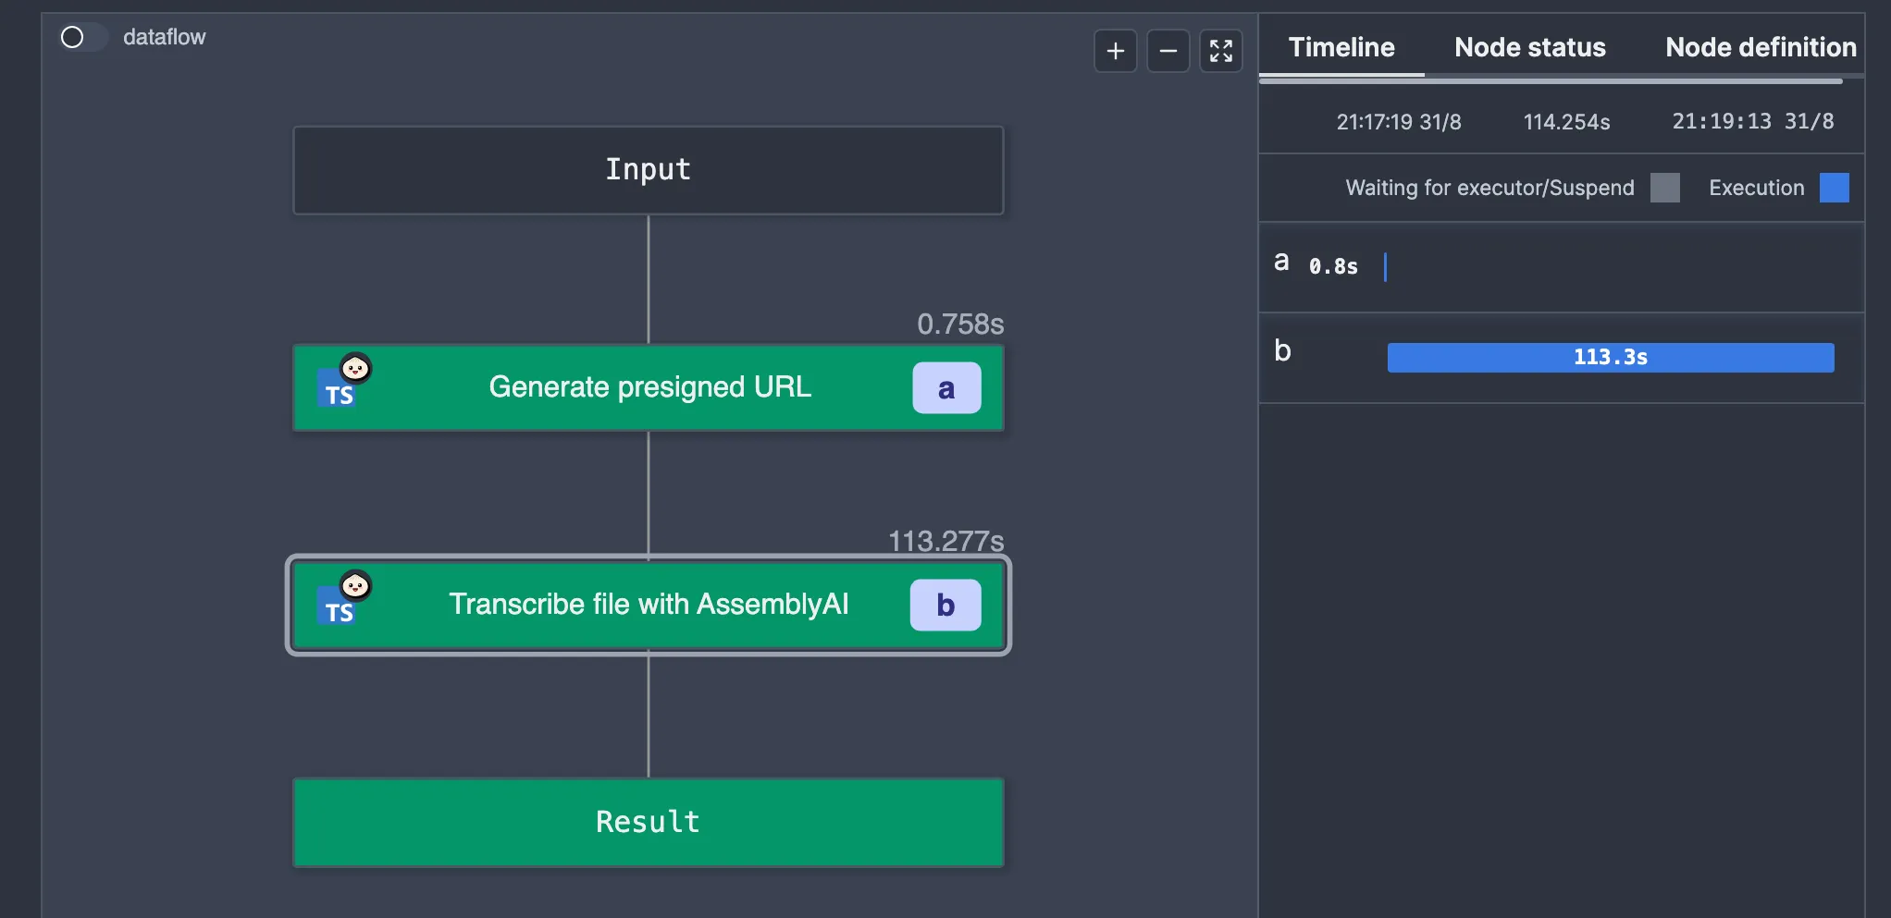Toggle the dataflow switch
Image resolution: width=1891 pixels, height=918 pixels.
pos(83,37)
